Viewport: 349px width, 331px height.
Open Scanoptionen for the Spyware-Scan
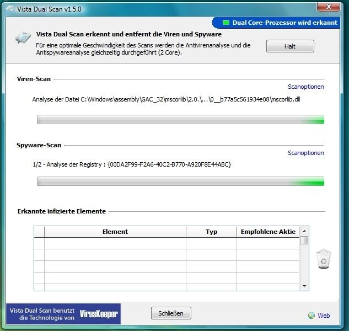click(305, 153)
